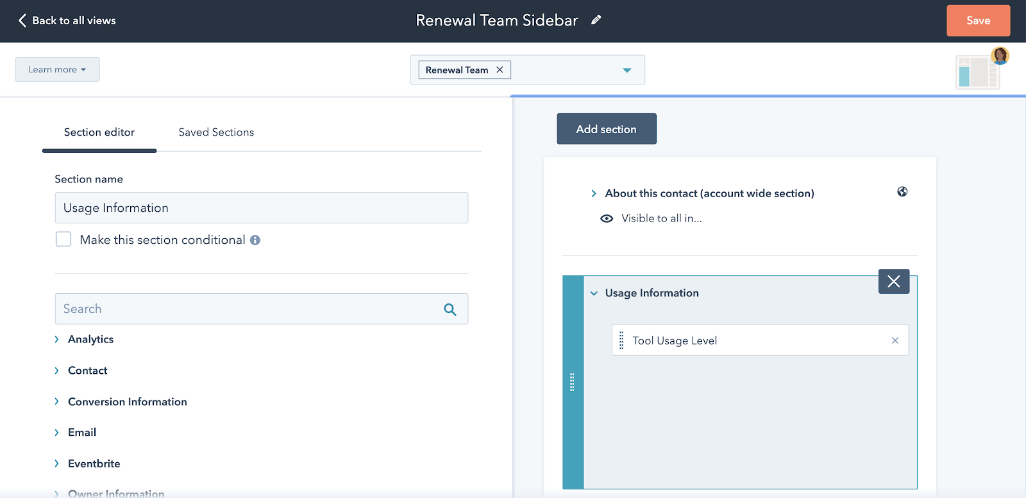Click the globe icon on About this contact
Image resolution: width=1026 pixels, height=498 pixels.
point(902,192)
